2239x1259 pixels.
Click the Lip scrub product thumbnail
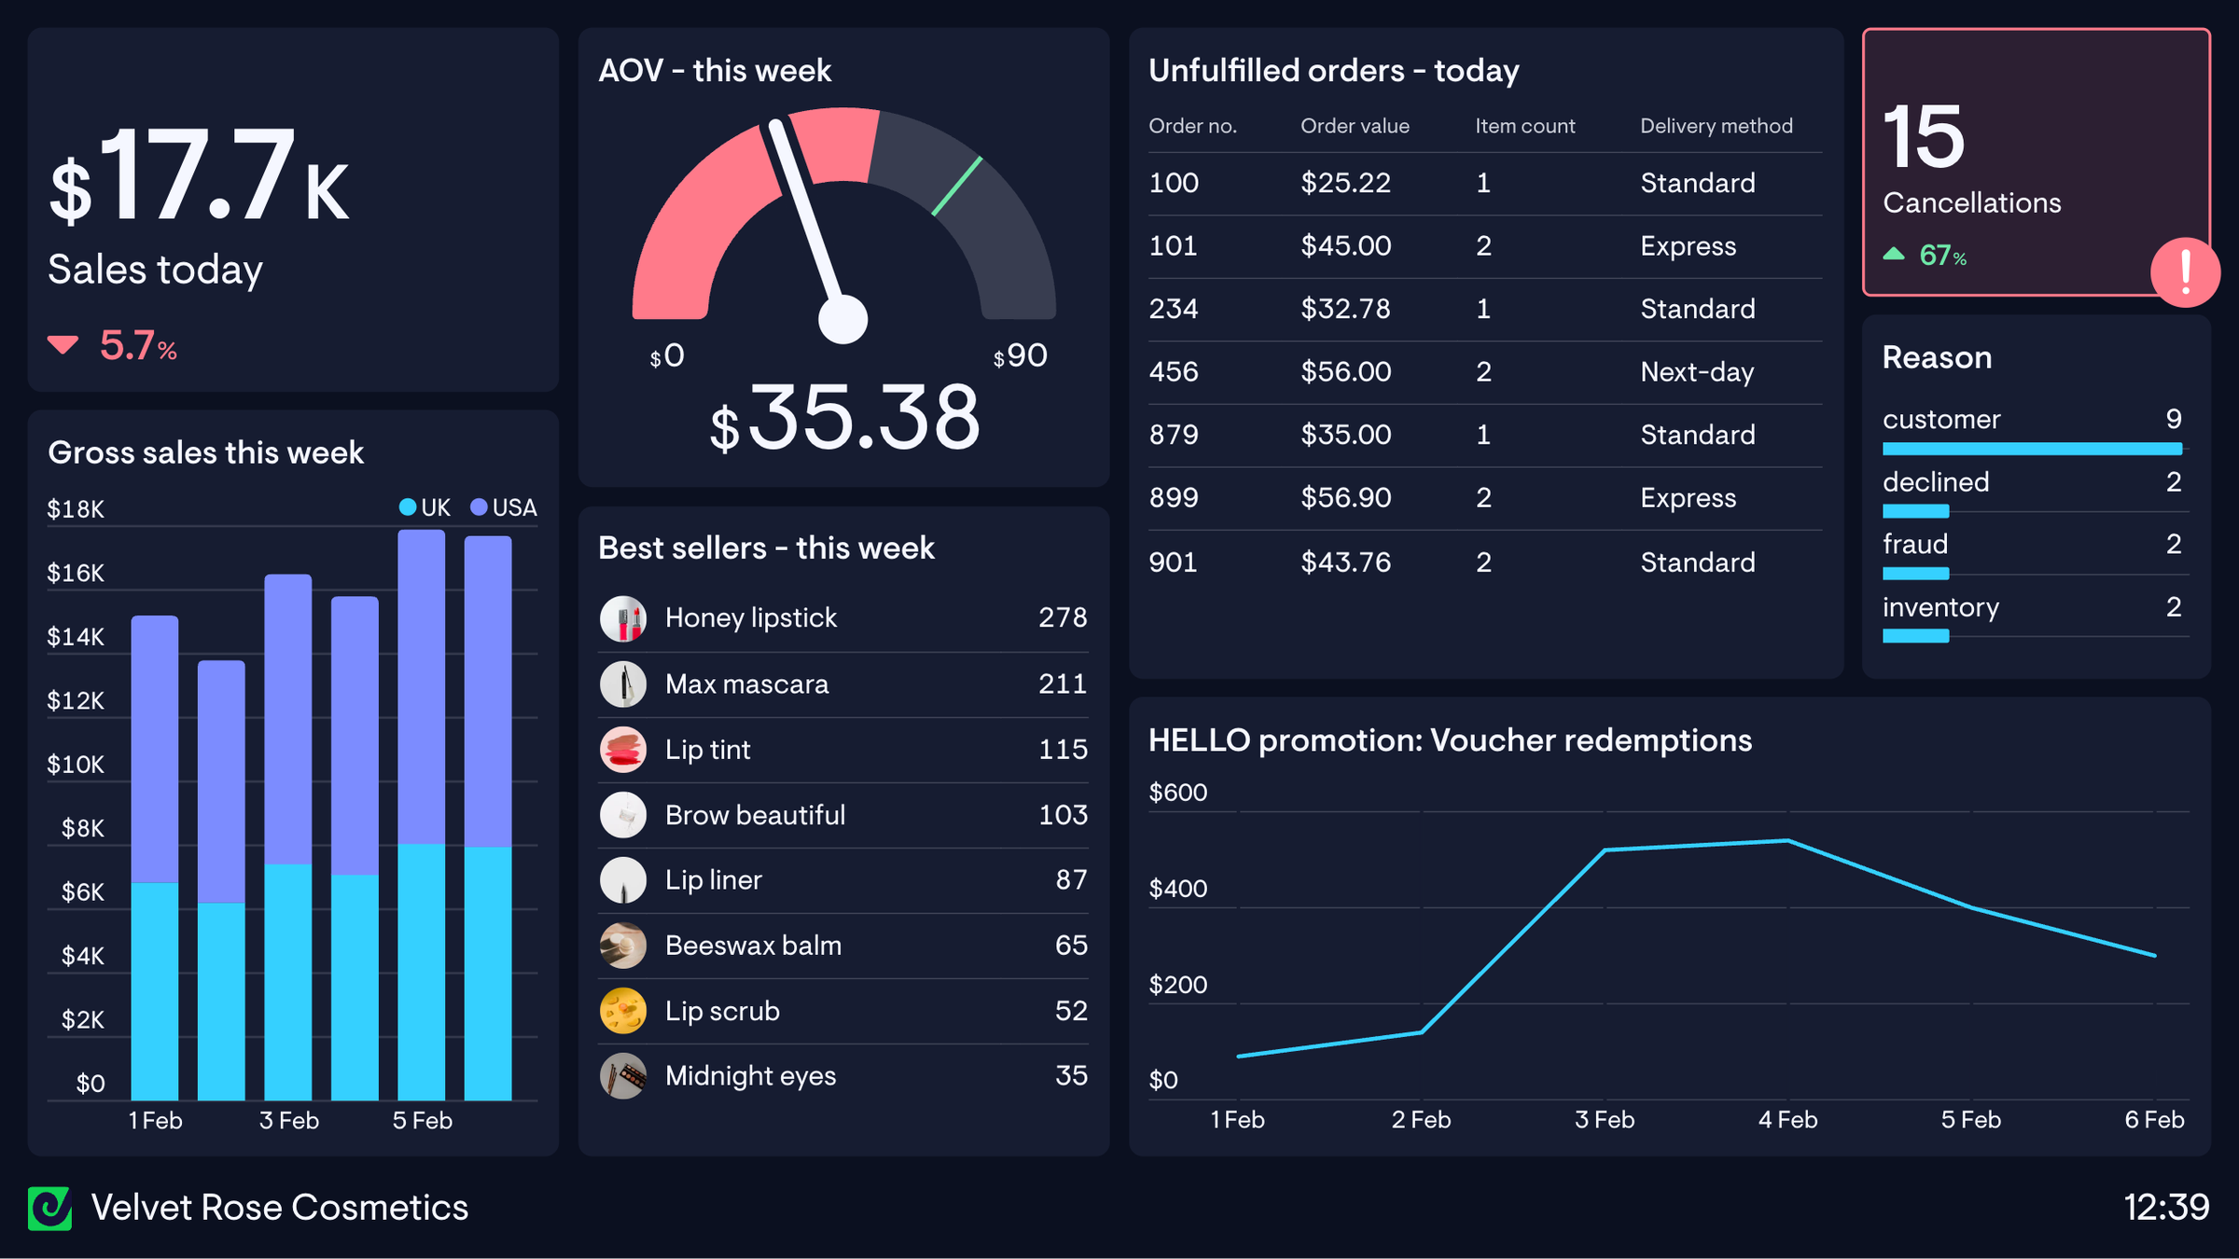(622, 1010)
